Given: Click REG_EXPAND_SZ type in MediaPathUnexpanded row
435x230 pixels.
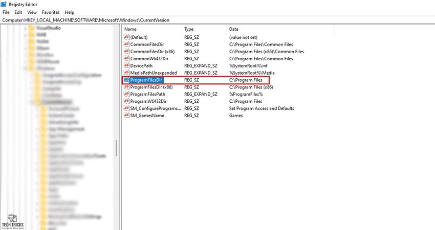Looking at the screenshot, I should 201,73.
